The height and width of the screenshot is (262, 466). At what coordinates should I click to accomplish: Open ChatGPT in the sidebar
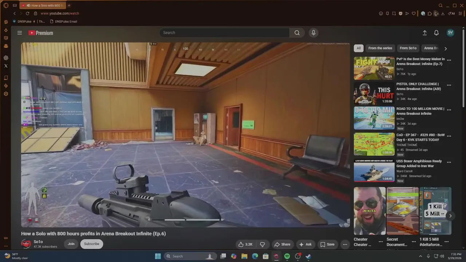click(x=6, y=58)
